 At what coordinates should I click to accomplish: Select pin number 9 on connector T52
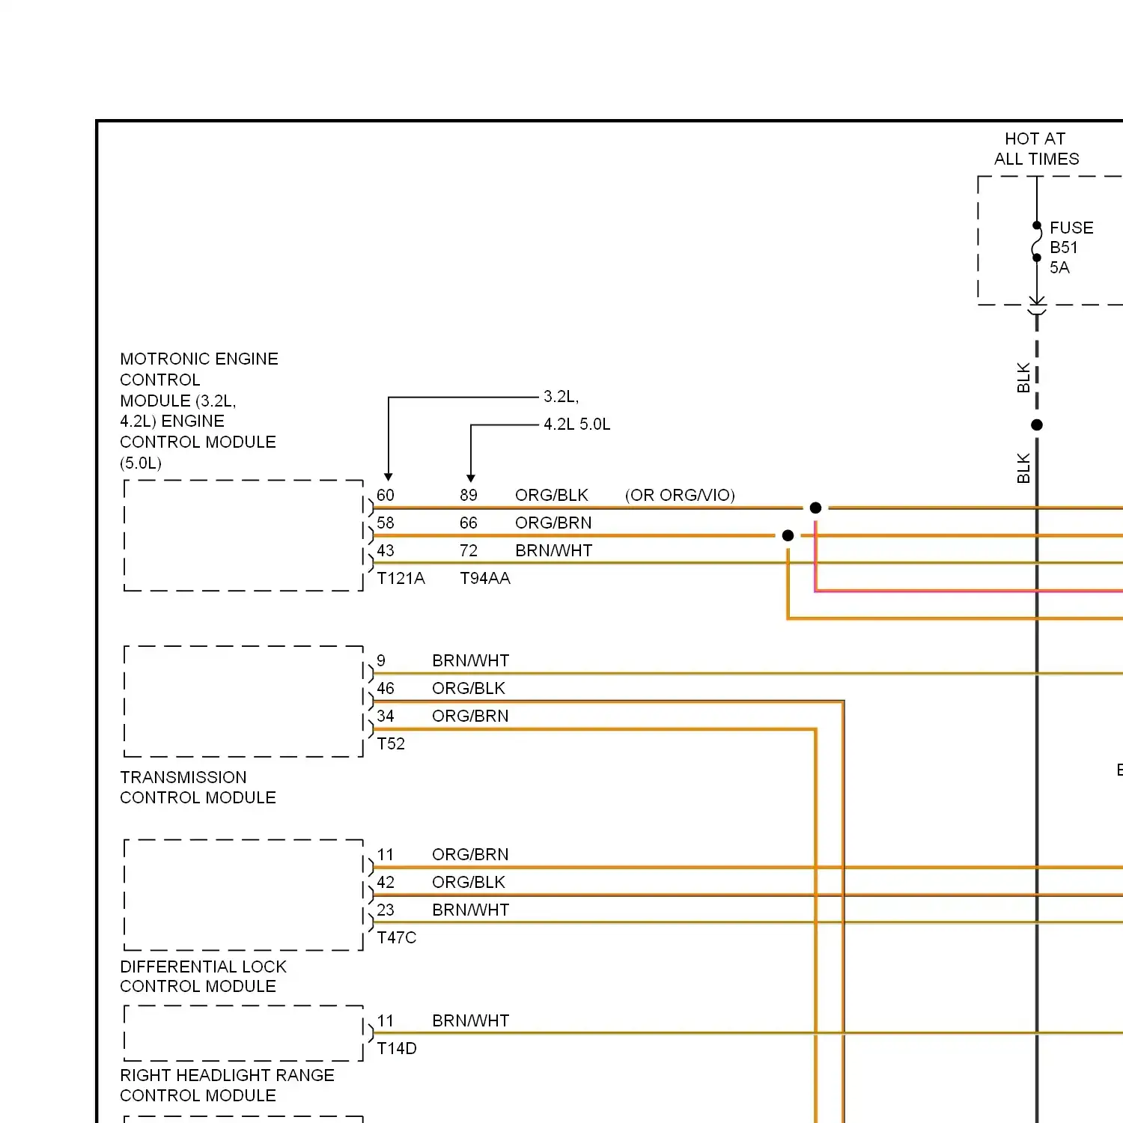tap(381, 660)
